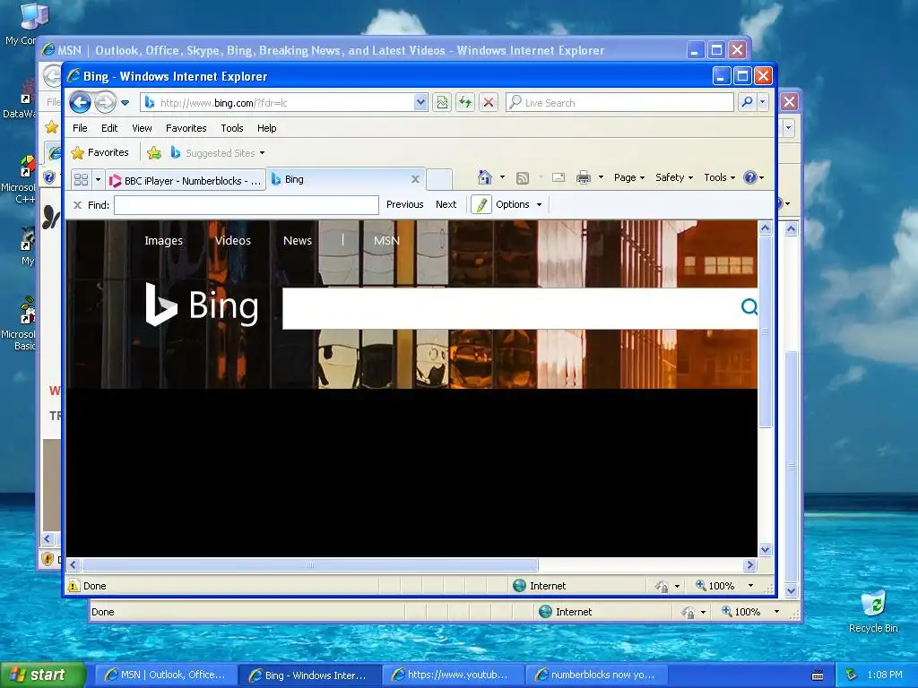This screenshot has width=918, height=688.
Task: Click the Bing address bar URL
Action: [223, 103]
